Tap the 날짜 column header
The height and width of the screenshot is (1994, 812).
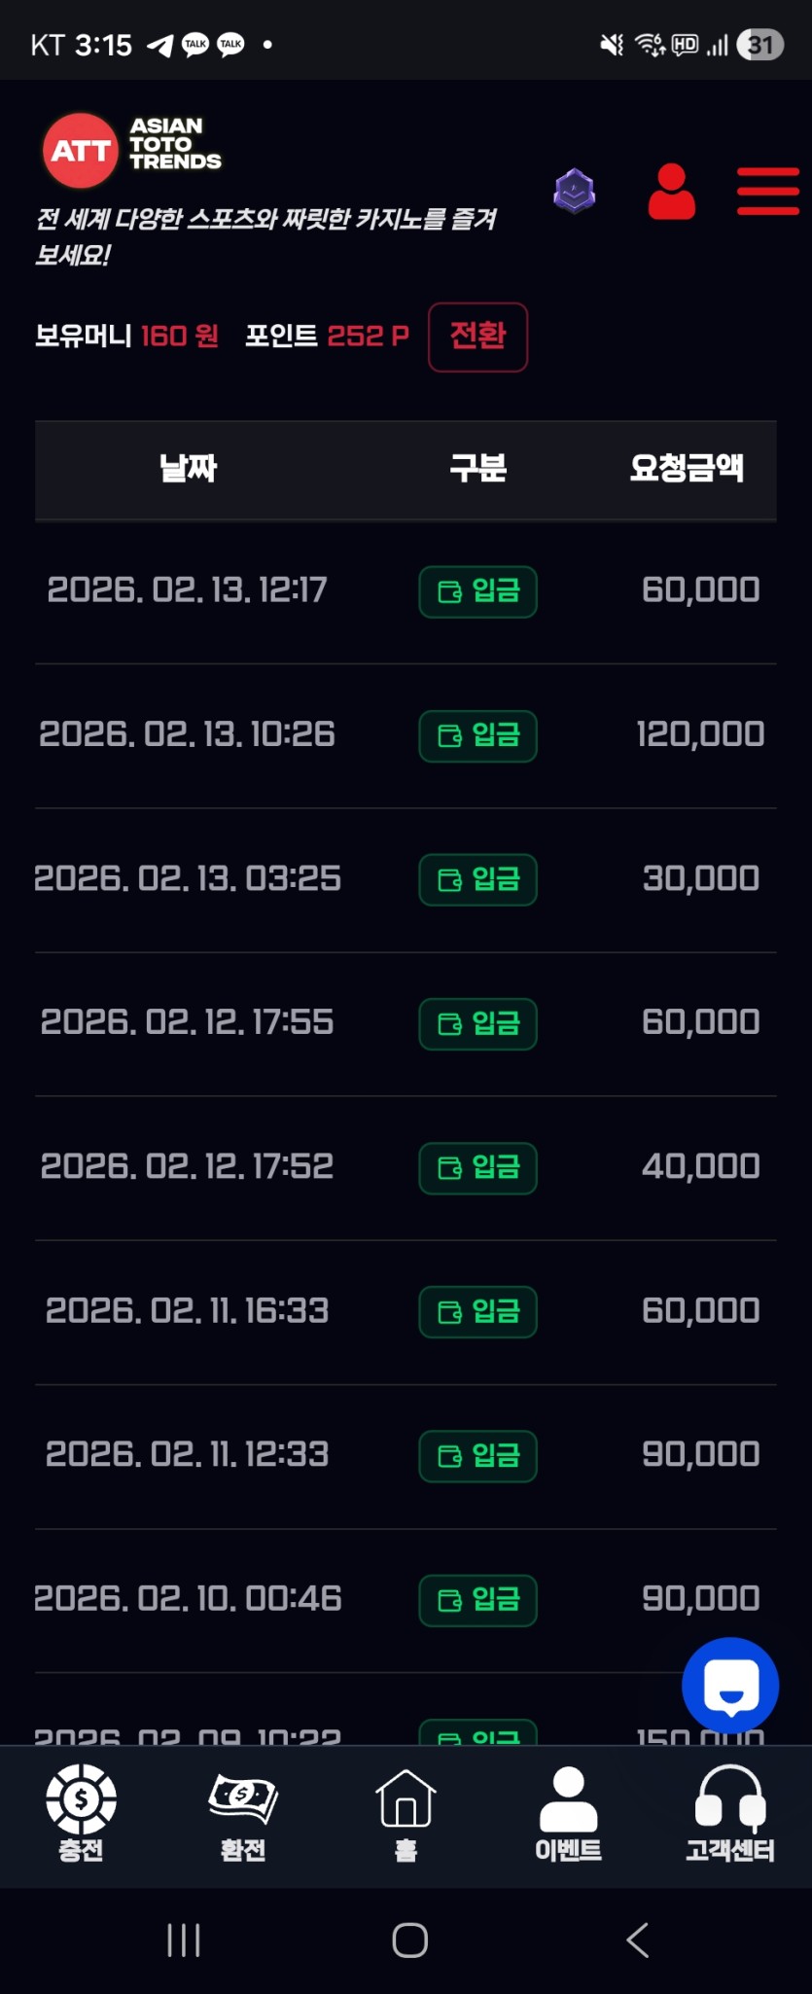(188, 469)
